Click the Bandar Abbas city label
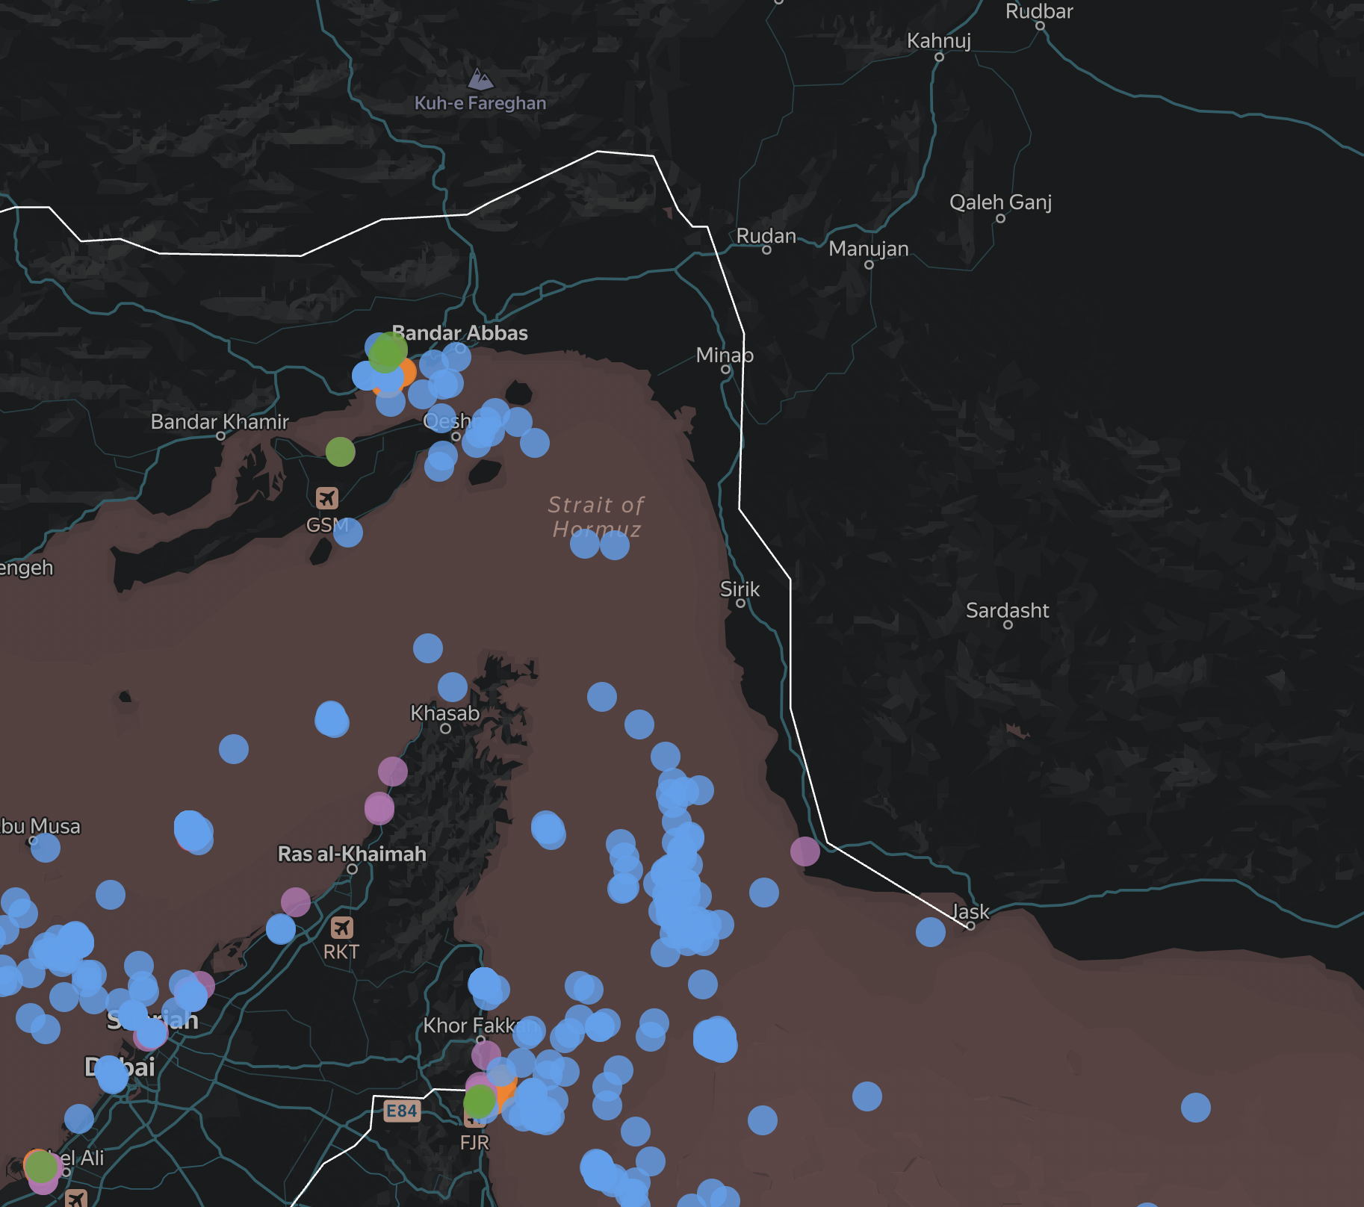The image size is (1364, 1207). coord(460,333)
